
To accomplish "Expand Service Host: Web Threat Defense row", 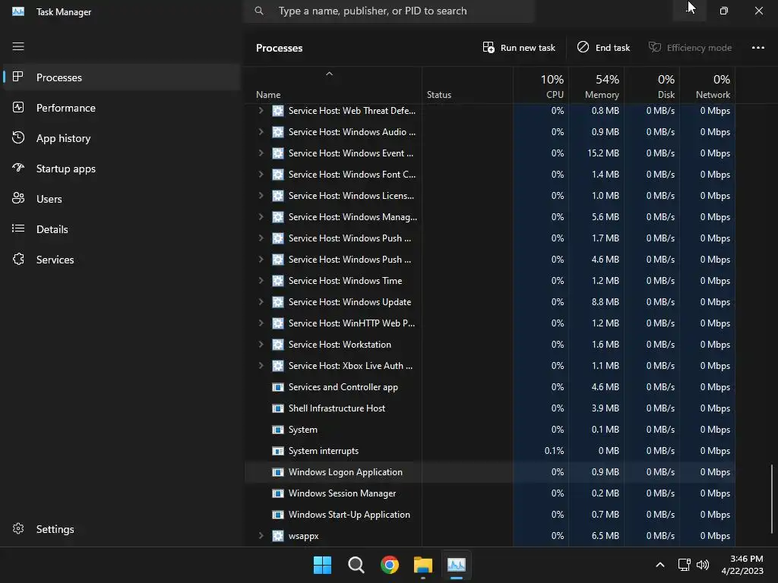I will [x=261, y=111].
